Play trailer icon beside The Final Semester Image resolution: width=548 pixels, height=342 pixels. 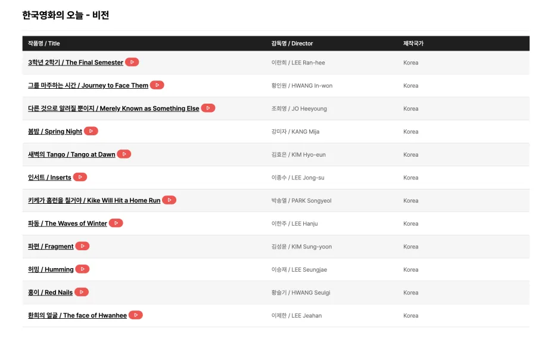tap(132, 62)
